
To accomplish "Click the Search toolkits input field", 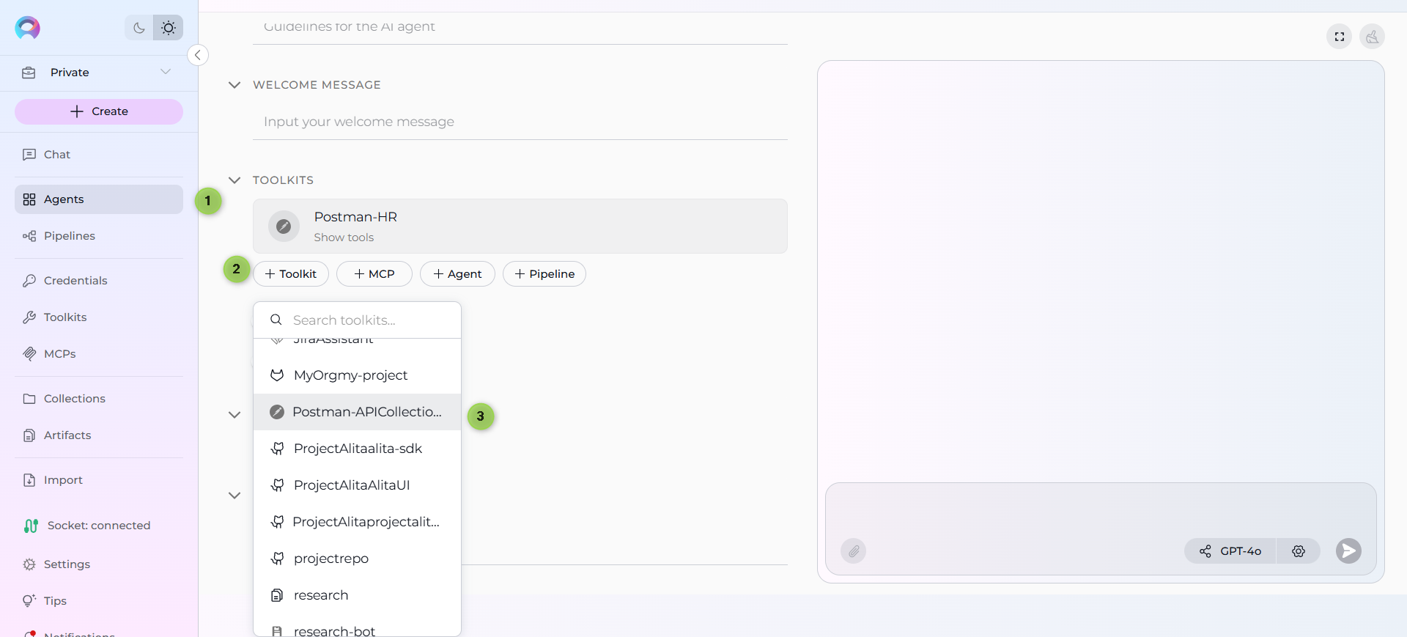I will click(366, 320).
